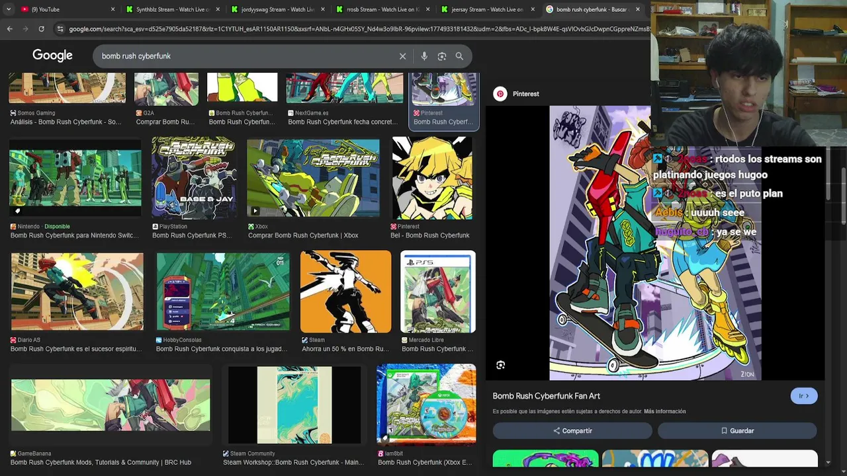View site information icon in address bar
This screenshot has height=476, width=847.
coord(60,29)
